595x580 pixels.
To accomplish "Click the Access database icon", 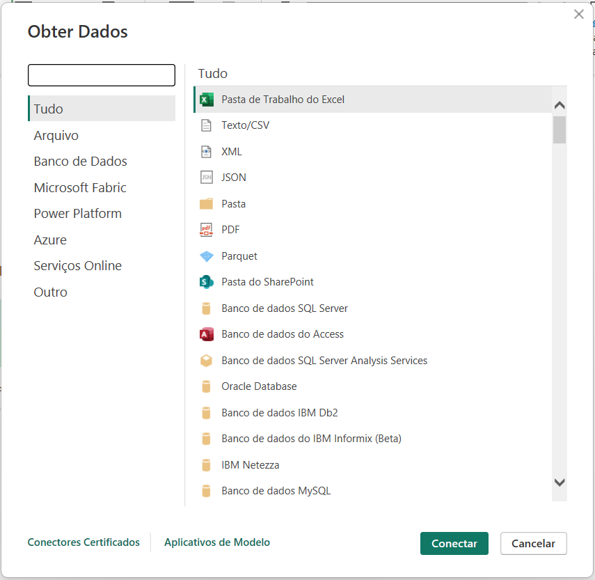I will pyautogui.click(x=206, y=334).
